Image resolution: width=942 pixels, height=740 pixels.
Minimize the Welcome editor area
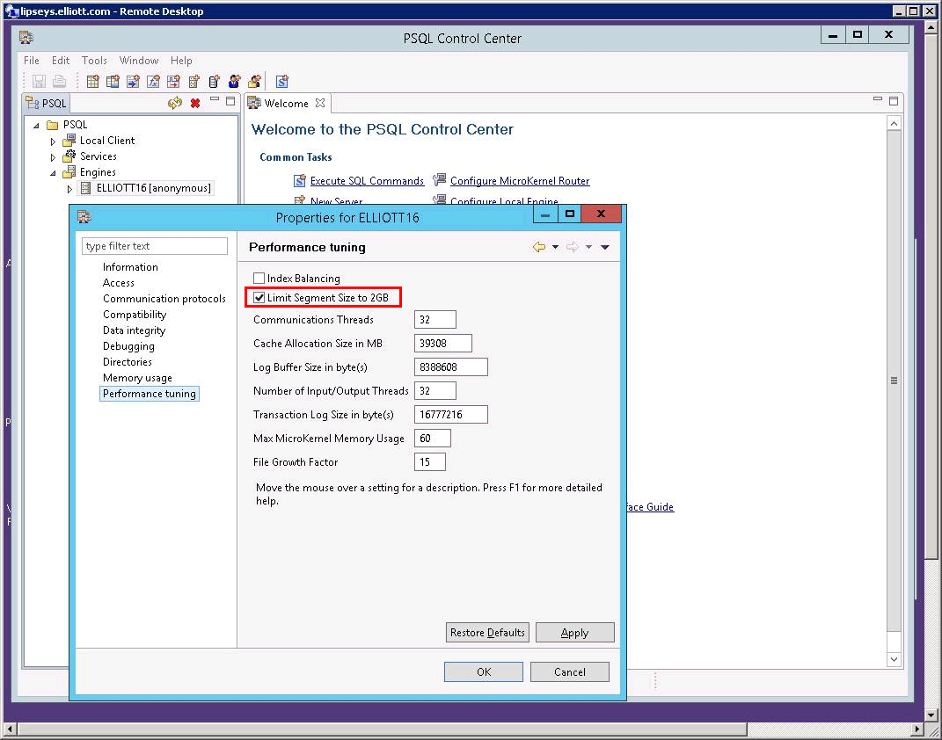click(x=878, y=99)
